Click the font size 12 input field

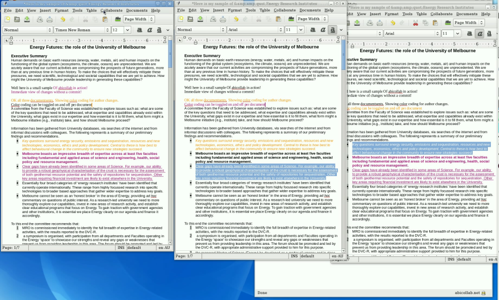[118, 30]
